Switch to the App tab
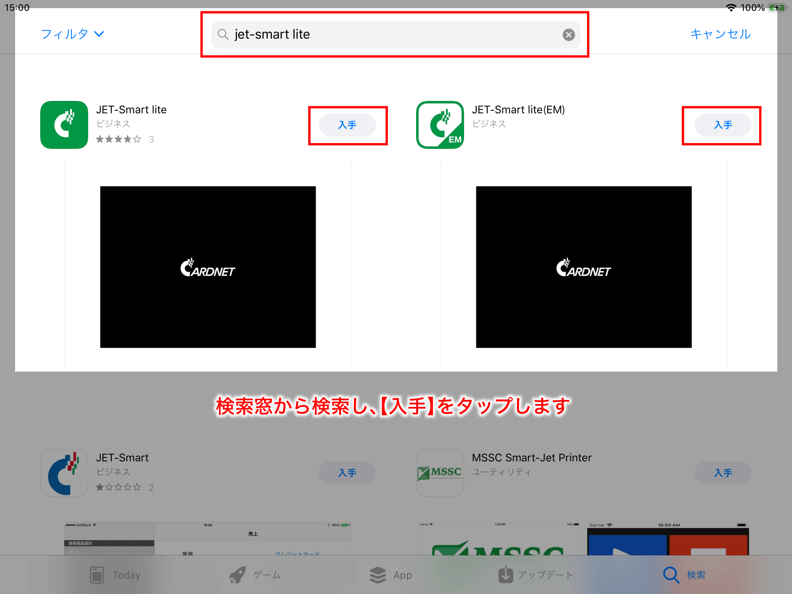792x594 pixels. point(391,575)
